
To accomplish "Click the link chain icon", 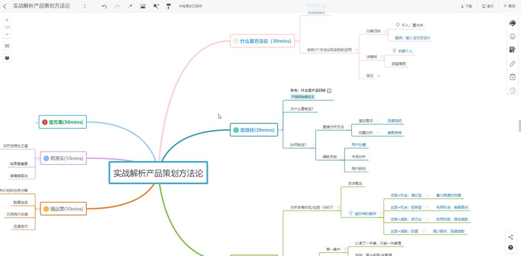I will point(512,64).
